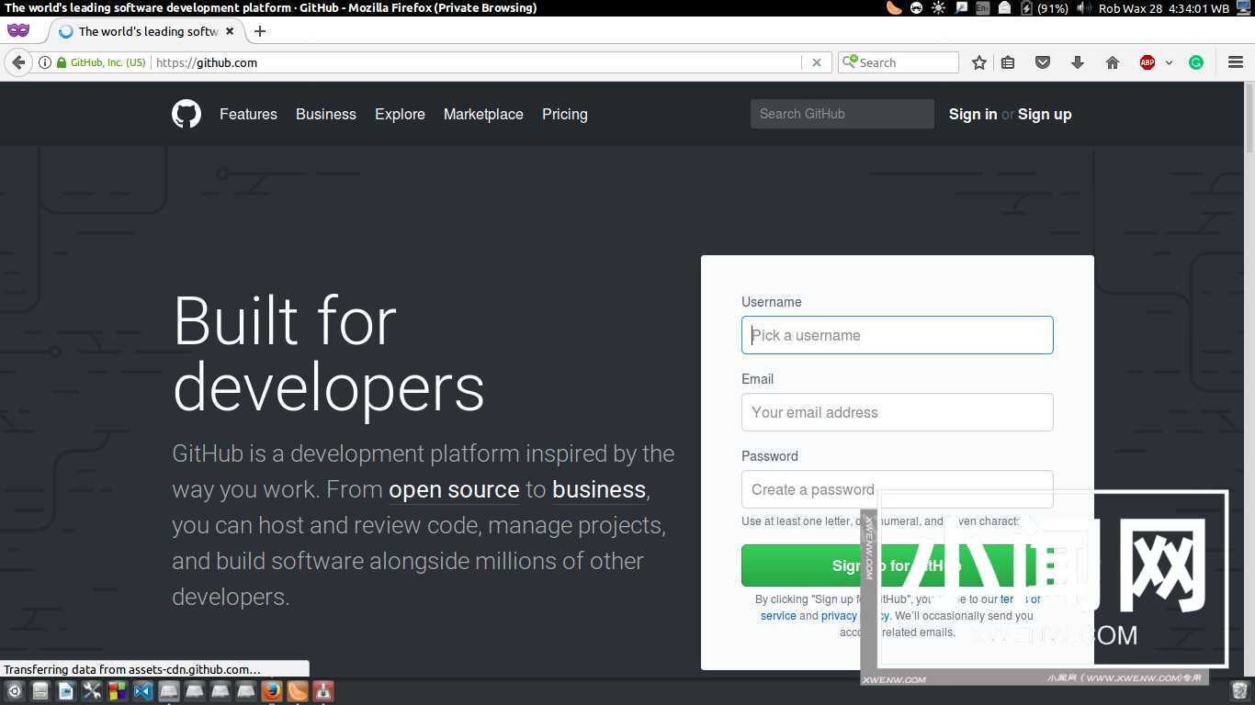Click the green Grammarly extension icon

pos(1196,62)
